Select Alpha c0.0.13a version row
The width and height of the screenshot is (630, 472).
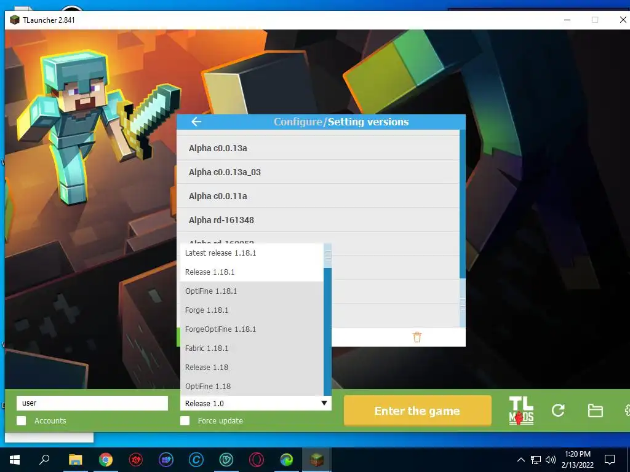click(x=318, y=148)
